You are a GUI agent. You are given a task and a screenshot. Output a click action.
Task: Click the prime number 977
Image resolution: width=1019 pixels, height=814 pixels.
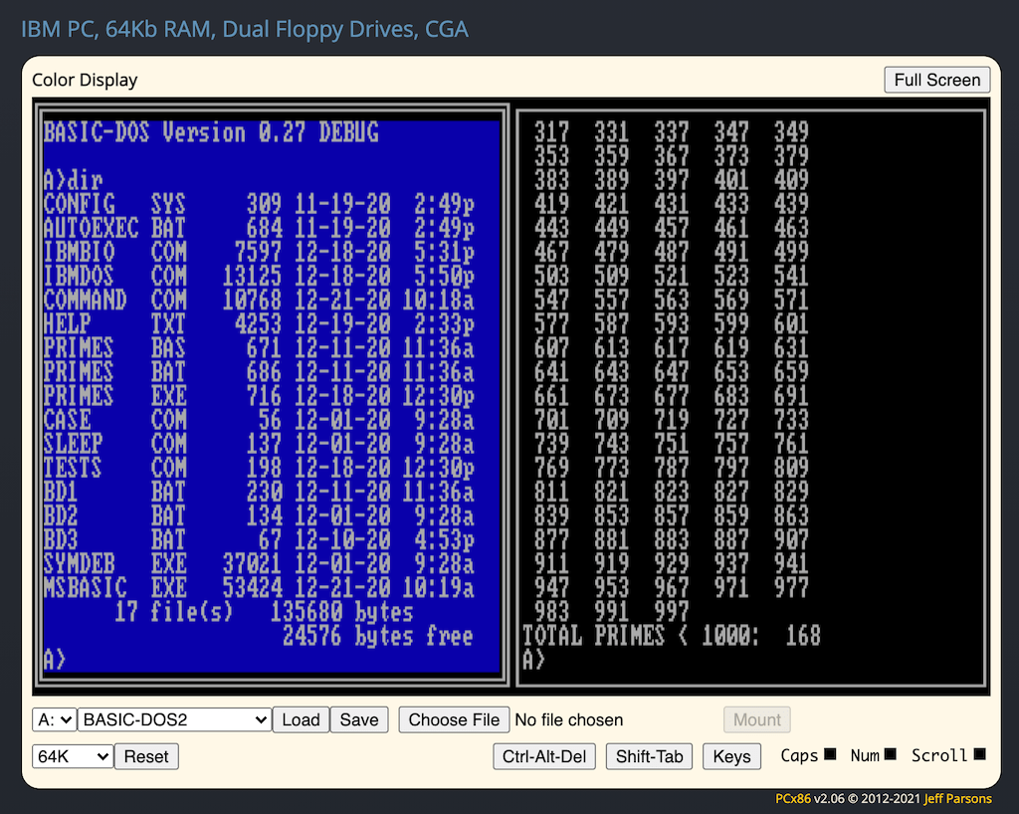(x=791, y=588)
